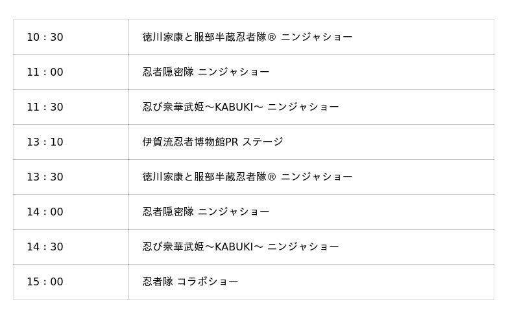Select the 11:00 忍者隠密隊 ニンジャショー entry
Viewport: 519px width, 319px height.
click(x=206, y=72)
